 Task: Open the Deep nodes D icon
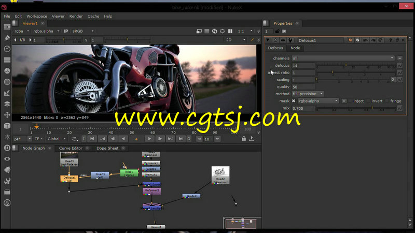pyautogui.click(x=7, y=148)
